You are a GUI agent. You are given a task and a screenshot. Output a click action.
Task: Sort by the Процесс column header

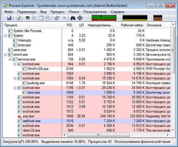point(32,25)
